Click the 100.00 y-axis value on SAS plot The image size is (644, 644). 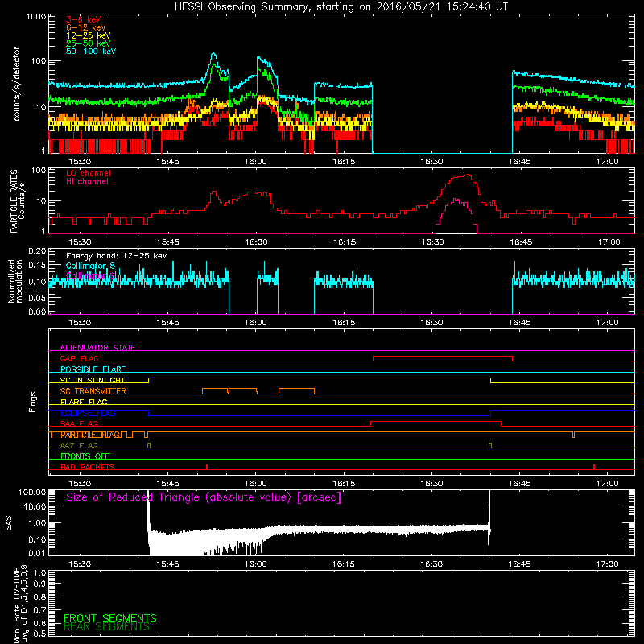click(x=32, y=492)
